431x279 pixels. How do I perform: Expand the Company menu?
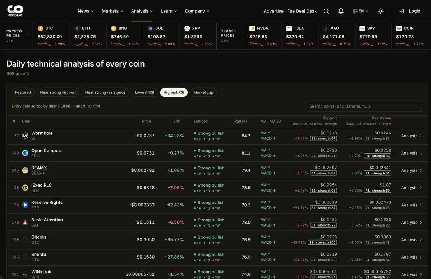click(197, 11)
